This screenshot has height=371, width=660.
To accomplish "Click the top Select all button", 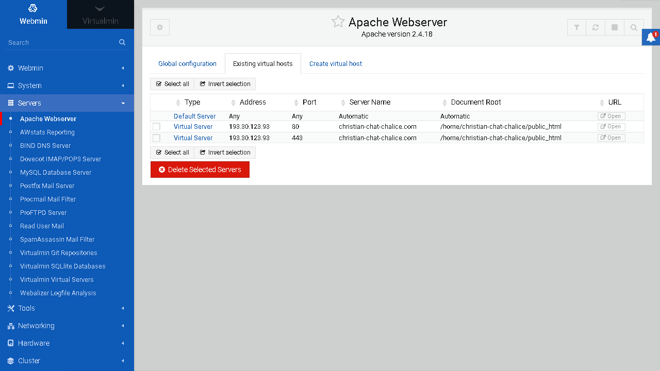I will tap(172, 84).
